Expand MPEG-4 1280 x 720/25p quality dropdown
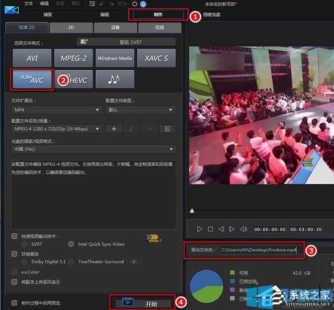Screen dimensions: 334x310 (x=57, y=129)
